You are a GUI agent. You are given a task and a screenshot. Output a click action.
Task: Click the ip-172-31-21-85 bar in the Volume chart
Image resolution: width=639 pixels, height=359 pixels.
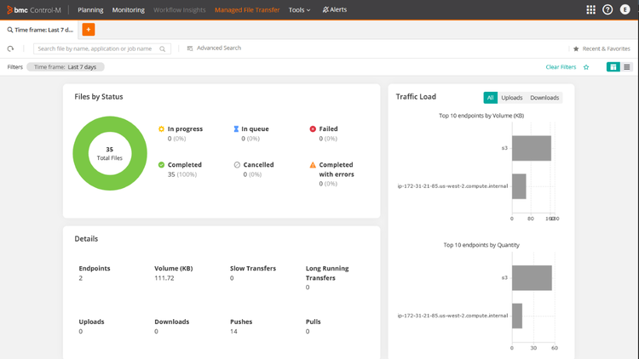[519, 186]
